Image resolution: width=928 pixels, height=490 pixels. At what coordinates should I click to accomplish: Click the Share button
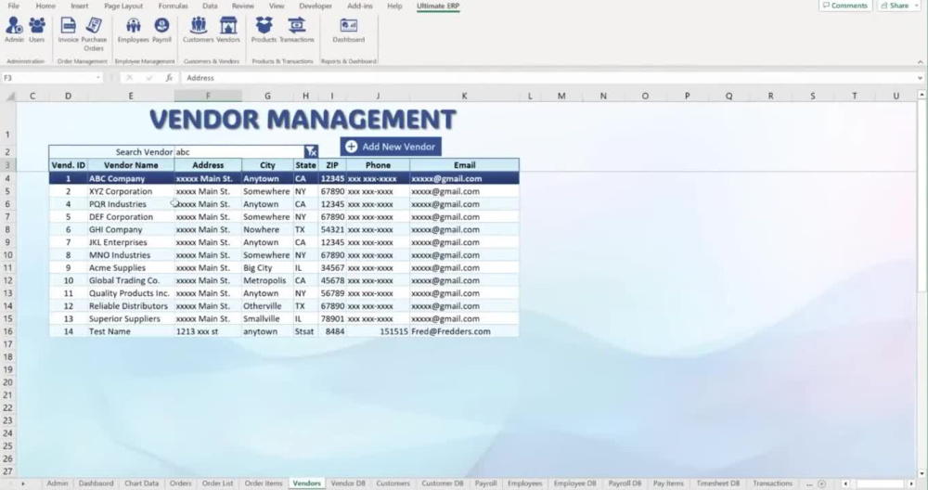[x=895, y=6]
